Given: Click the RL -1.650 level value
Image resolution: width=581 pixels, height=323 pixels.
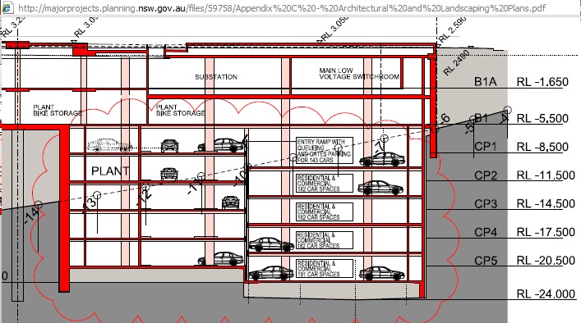Looking at the screenshot, I should tap(542, 82).
